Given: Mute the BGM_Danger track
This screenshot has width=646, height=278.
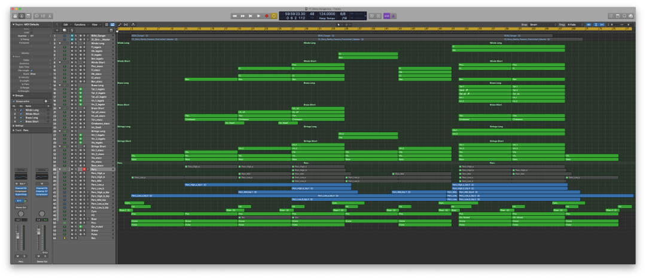Looking at the screenshot, I should 72,36.
